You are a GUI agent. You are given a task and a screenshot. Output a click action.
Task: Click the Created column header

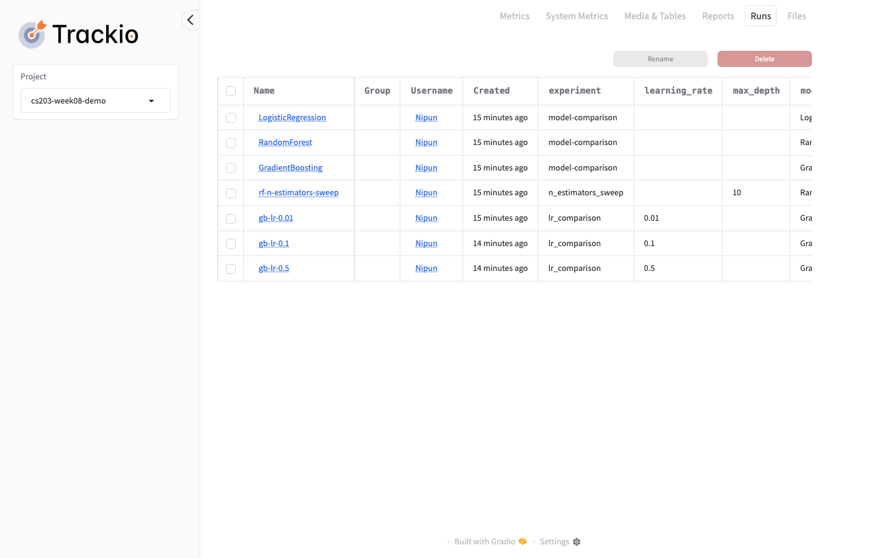491,91
